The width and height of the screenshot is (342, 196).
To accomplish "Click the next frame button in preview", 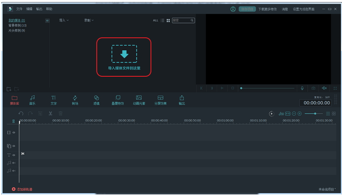I will click(212, 88).
